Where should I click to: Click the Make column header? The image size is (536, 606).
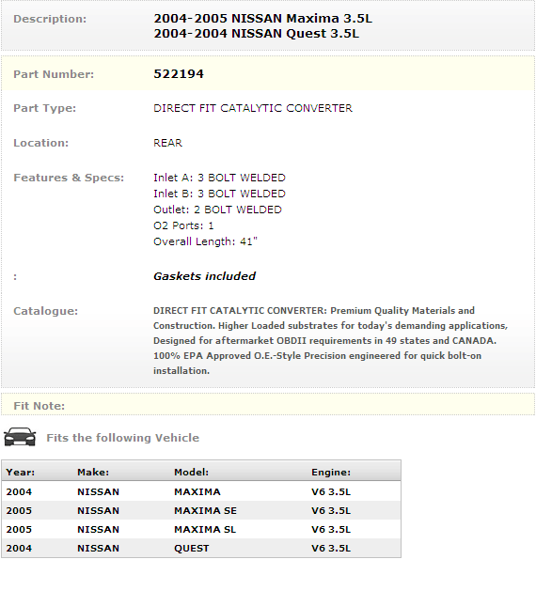coord(93,472)
